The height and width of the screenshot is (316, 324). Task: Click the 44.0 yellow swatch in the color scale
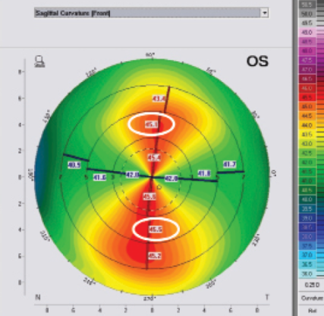coord(307,125)
